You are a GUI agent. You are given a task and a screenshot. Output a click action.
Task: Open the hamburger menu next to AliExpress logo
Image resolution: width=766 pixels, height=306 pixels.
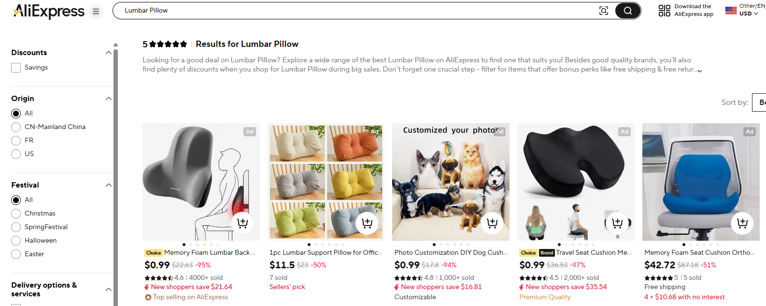[x=96, y=11]
